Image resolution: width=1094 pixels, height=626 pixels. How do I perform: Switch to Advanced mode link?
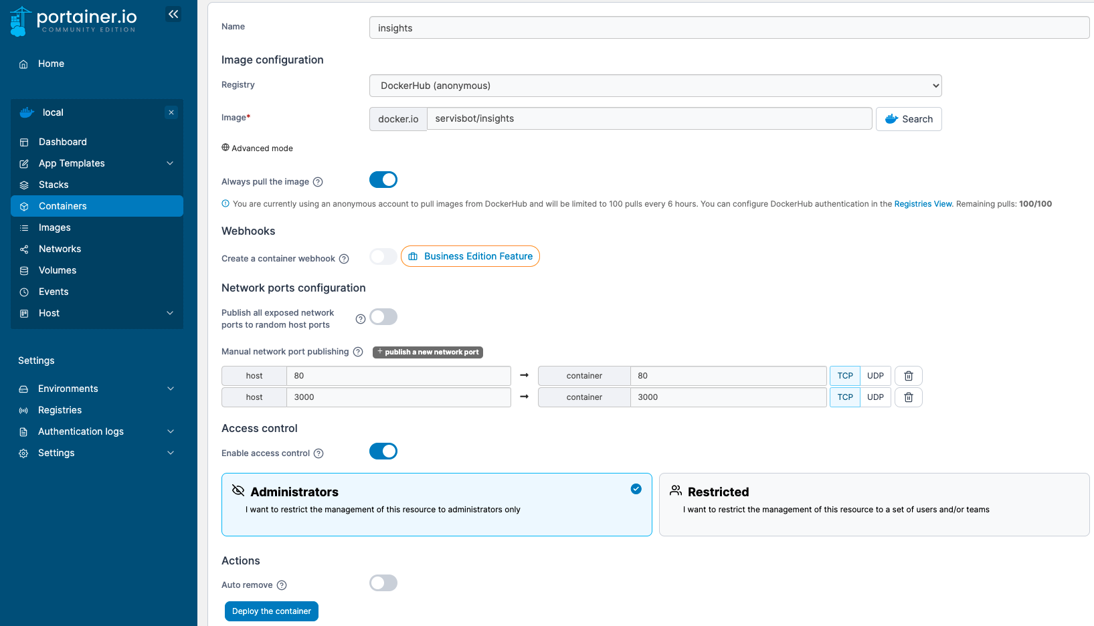pyautogui.click(x=257, y=148)
